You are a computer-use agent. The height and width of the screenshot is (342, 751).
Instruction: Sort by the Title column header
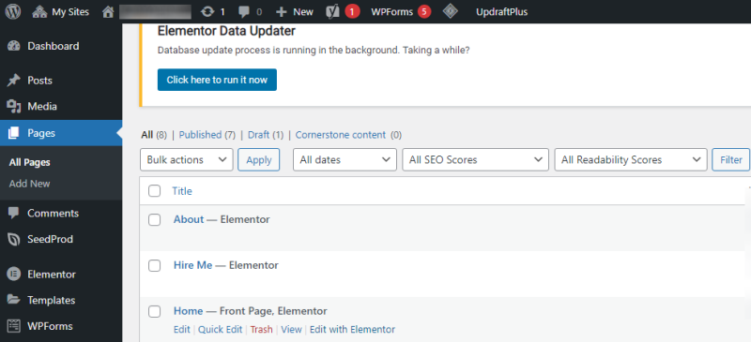point(182,191)
